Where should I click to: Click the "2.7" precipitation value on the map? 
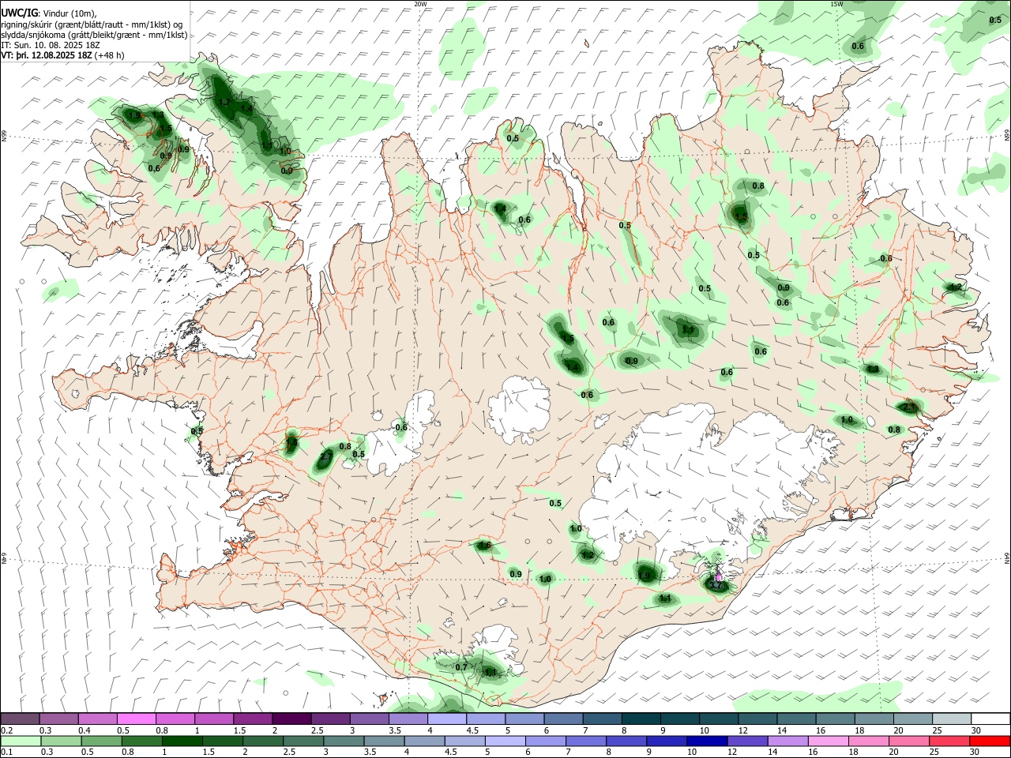326,457
